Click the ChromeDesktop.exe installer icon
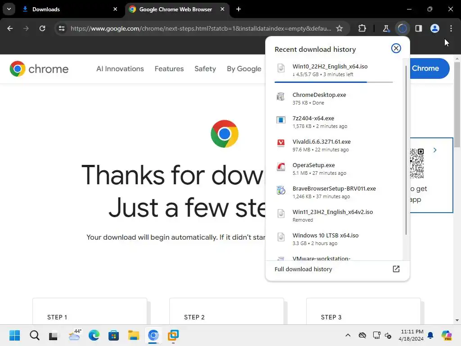The height and width of the screenshot is (346, 461). point(281,96)
